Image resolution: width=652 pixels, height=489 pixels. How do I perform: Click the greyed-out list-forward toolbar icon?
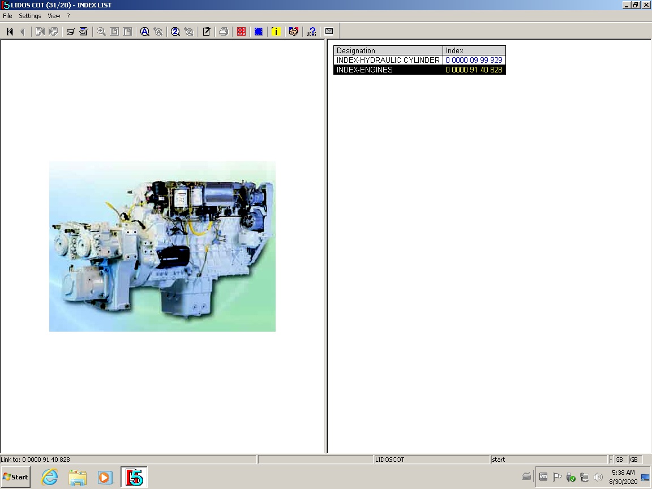pos(53,32)
